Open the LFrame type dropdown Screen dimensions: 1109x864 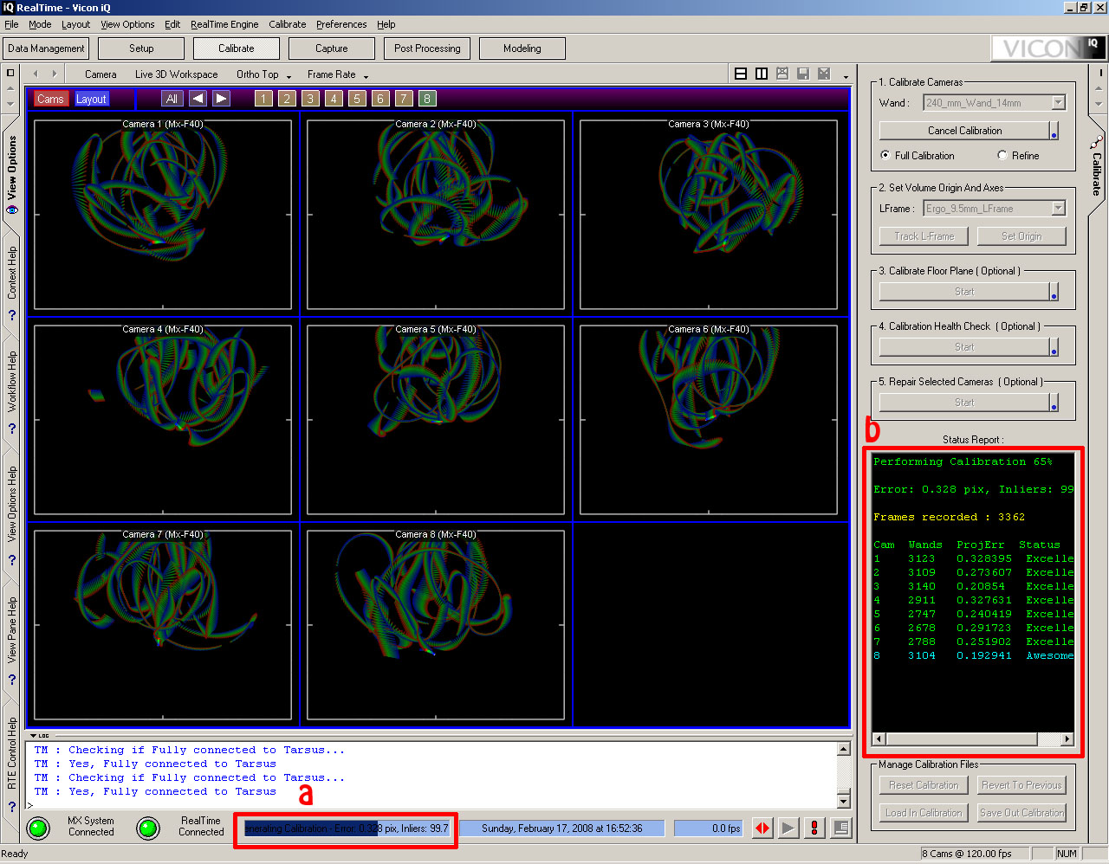(1058, 209)
